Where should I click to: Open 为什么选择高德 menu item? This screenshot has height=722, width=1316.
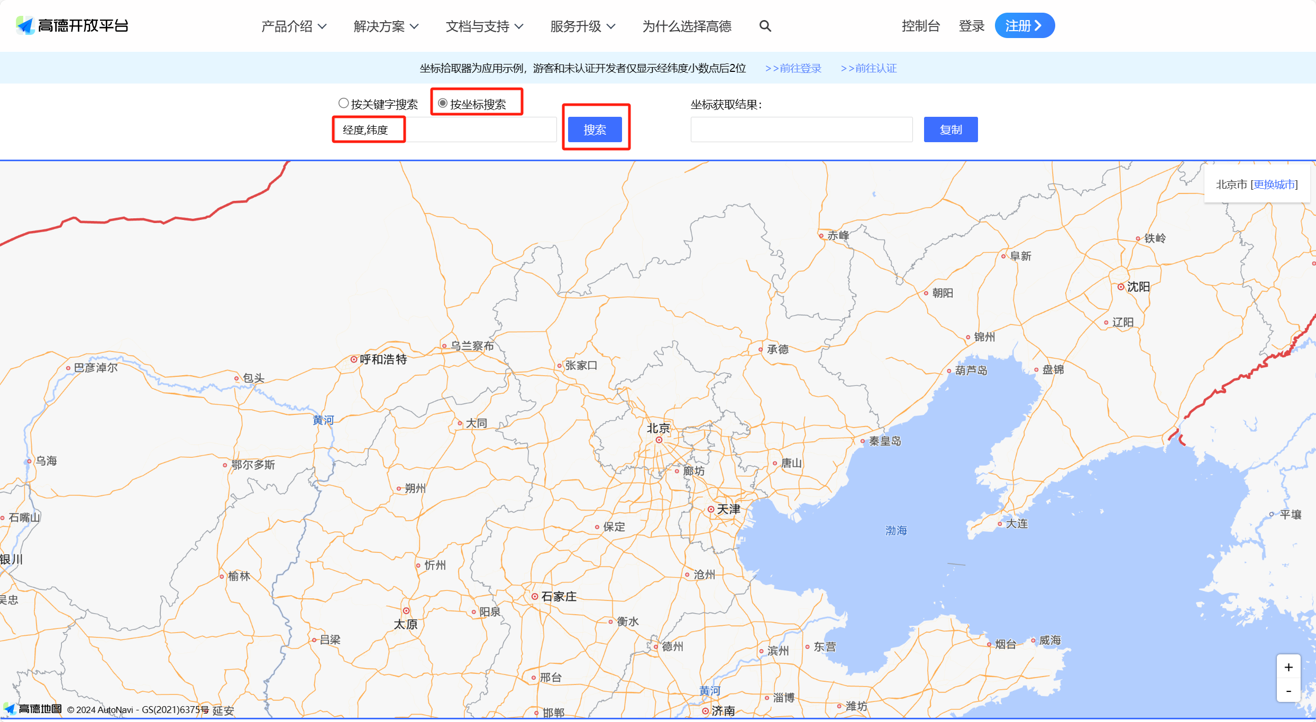[x=687, y=26]
